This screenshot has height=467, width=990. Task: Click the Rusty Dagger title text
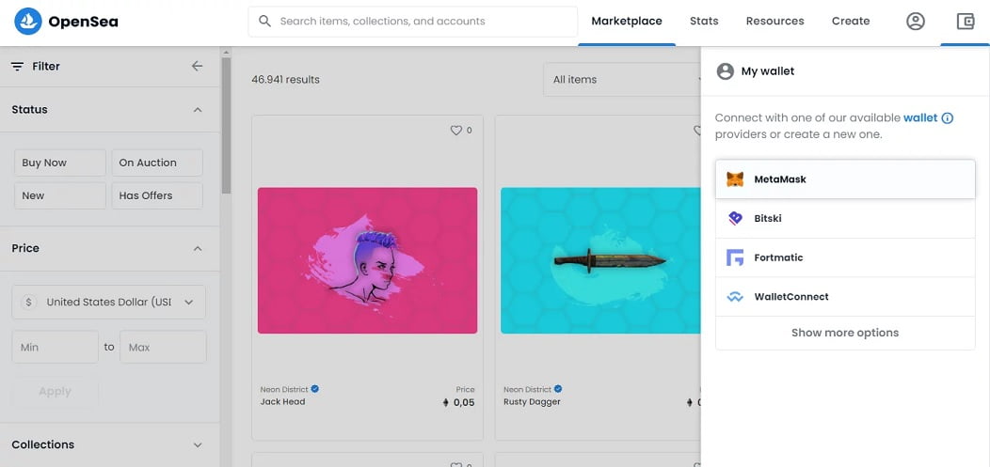(532, 402)
